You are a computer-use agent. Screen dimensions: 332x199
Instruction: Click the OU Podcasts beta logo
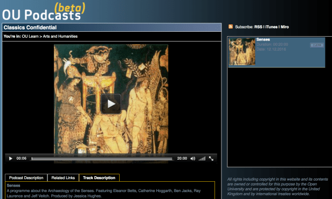(44, 12)
